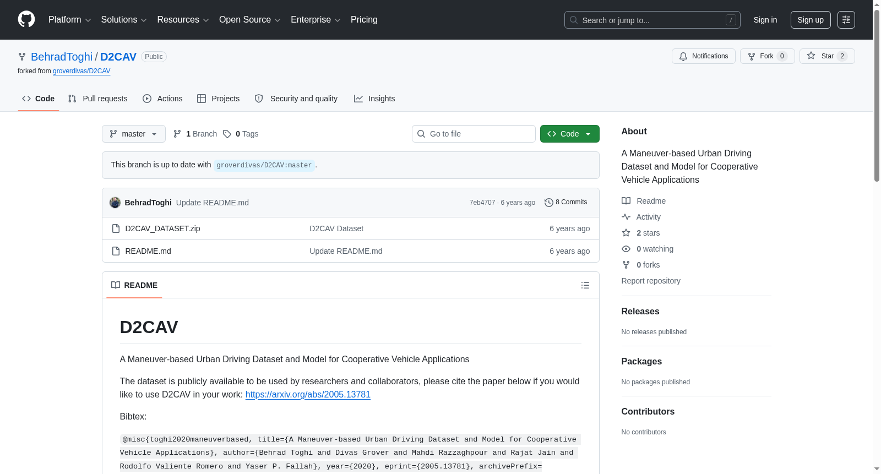Click the shield icon on Security and quality
The width and height of the screenshot is (881, 474).
[259, 99]
